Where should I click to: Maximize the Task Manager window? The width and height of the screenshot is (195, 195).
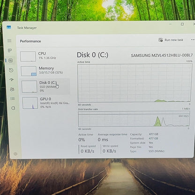click(x=182, y=24)
